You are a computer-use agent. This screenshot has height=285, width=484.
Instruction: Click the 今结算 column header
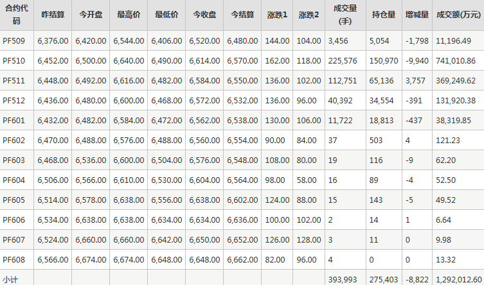tap(242, 15)
